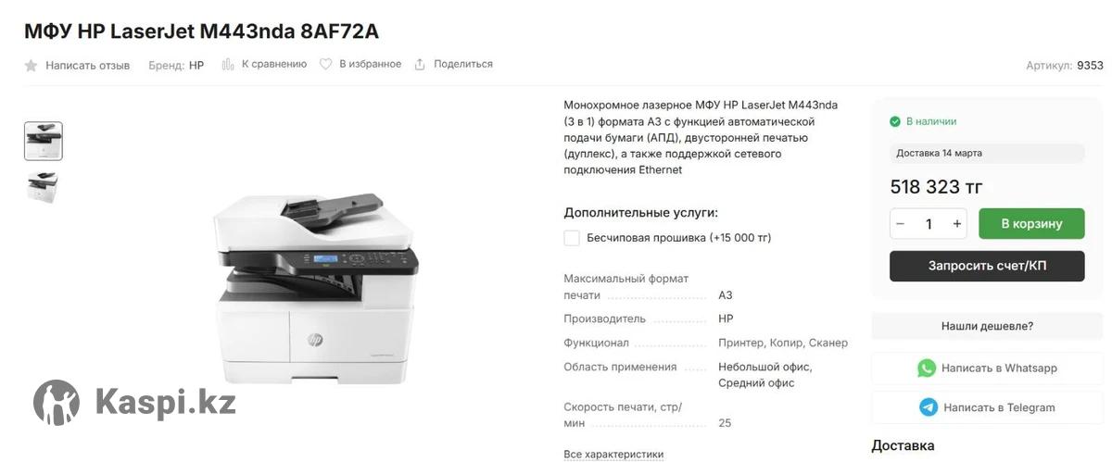The width and height of the screenshot is (1112, 462).
Task: Increase quantity with the plus button
Action: (x=957, y=224)
